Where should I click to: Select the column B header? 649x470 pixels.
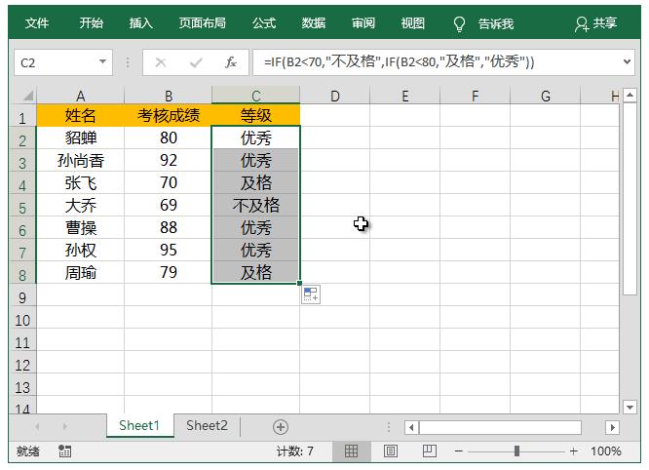[x=168, y=96]
